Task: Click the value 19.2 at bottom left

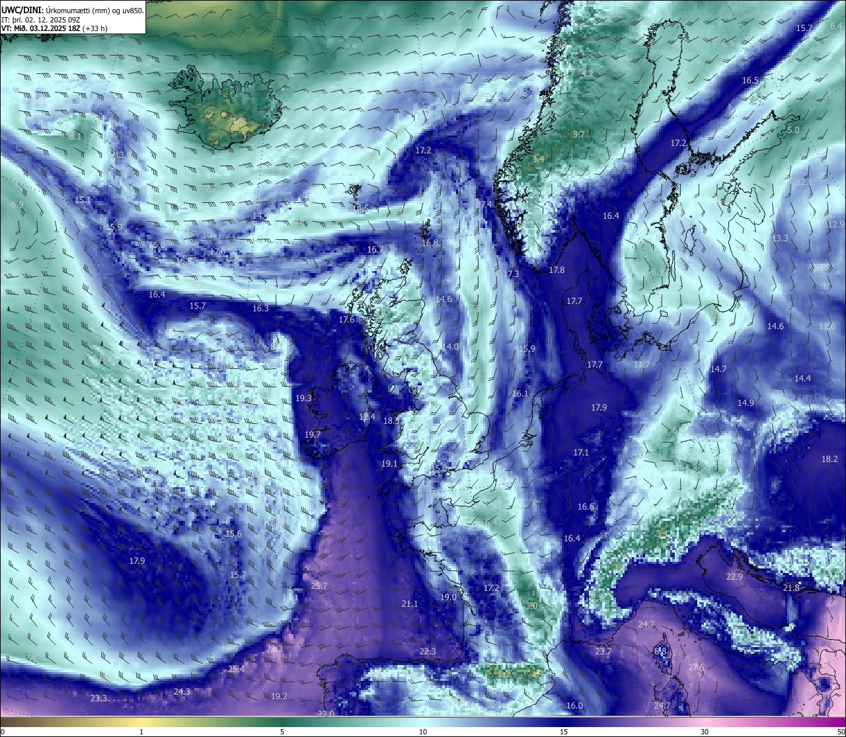Action: pyautogui.click(x=279, y=696)
